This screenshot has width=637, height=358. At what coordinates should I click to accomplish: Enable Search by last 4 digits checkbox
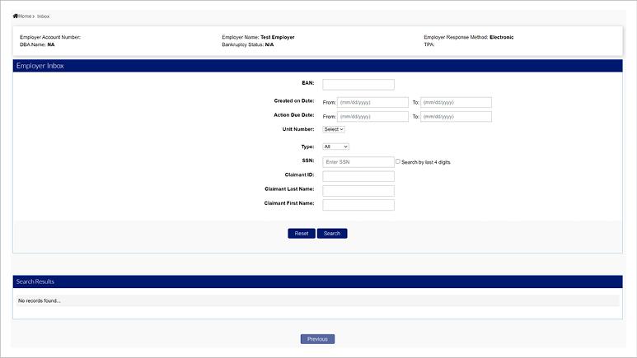point(398,162)
